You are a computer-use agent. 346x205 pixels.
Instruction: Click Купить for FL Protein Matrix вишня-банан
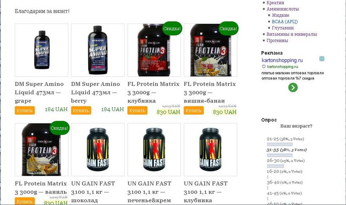[194, 110]
